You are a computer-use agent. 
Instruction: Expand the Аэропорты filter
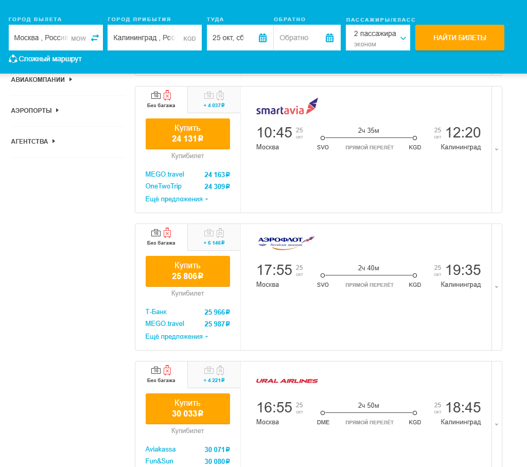35,110
